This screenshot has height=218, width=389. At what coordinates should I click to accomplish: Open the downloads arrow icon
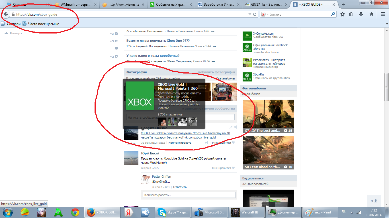click(361, 14)
